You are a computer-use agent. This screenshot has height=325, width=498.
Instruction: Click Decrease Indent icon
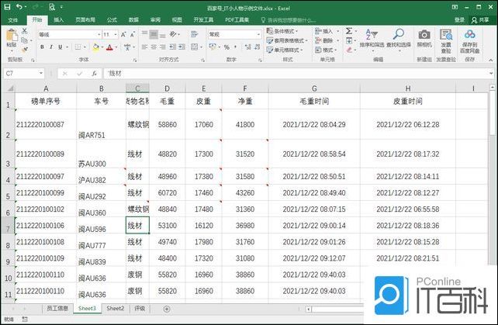[173, 47]
